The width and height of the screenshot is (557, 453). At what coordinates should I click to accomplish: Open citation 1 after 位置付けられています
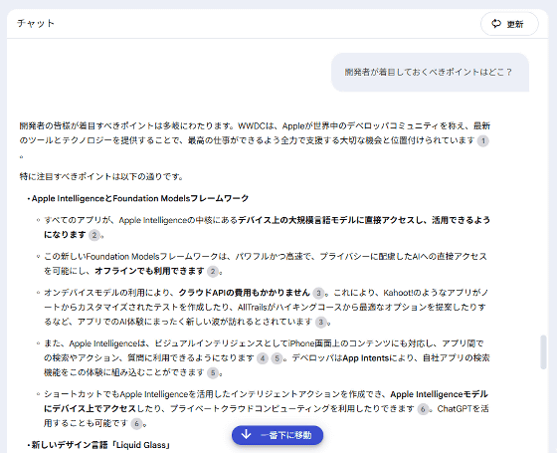(x=482, y=140)
